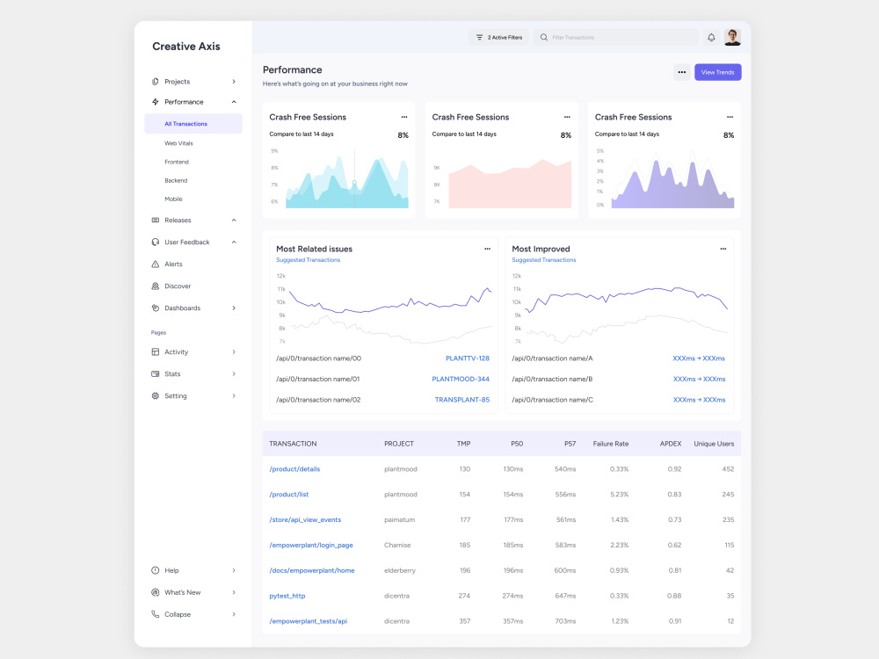This screenshot has height=659, width=879.
Task: Open the TRANSPLANT-85 issue link
Action: click(x=462, y=400)
